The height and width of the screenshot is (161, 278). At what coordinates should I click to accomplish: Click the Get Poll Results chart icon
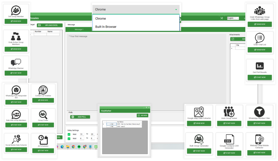click(260, 66)
